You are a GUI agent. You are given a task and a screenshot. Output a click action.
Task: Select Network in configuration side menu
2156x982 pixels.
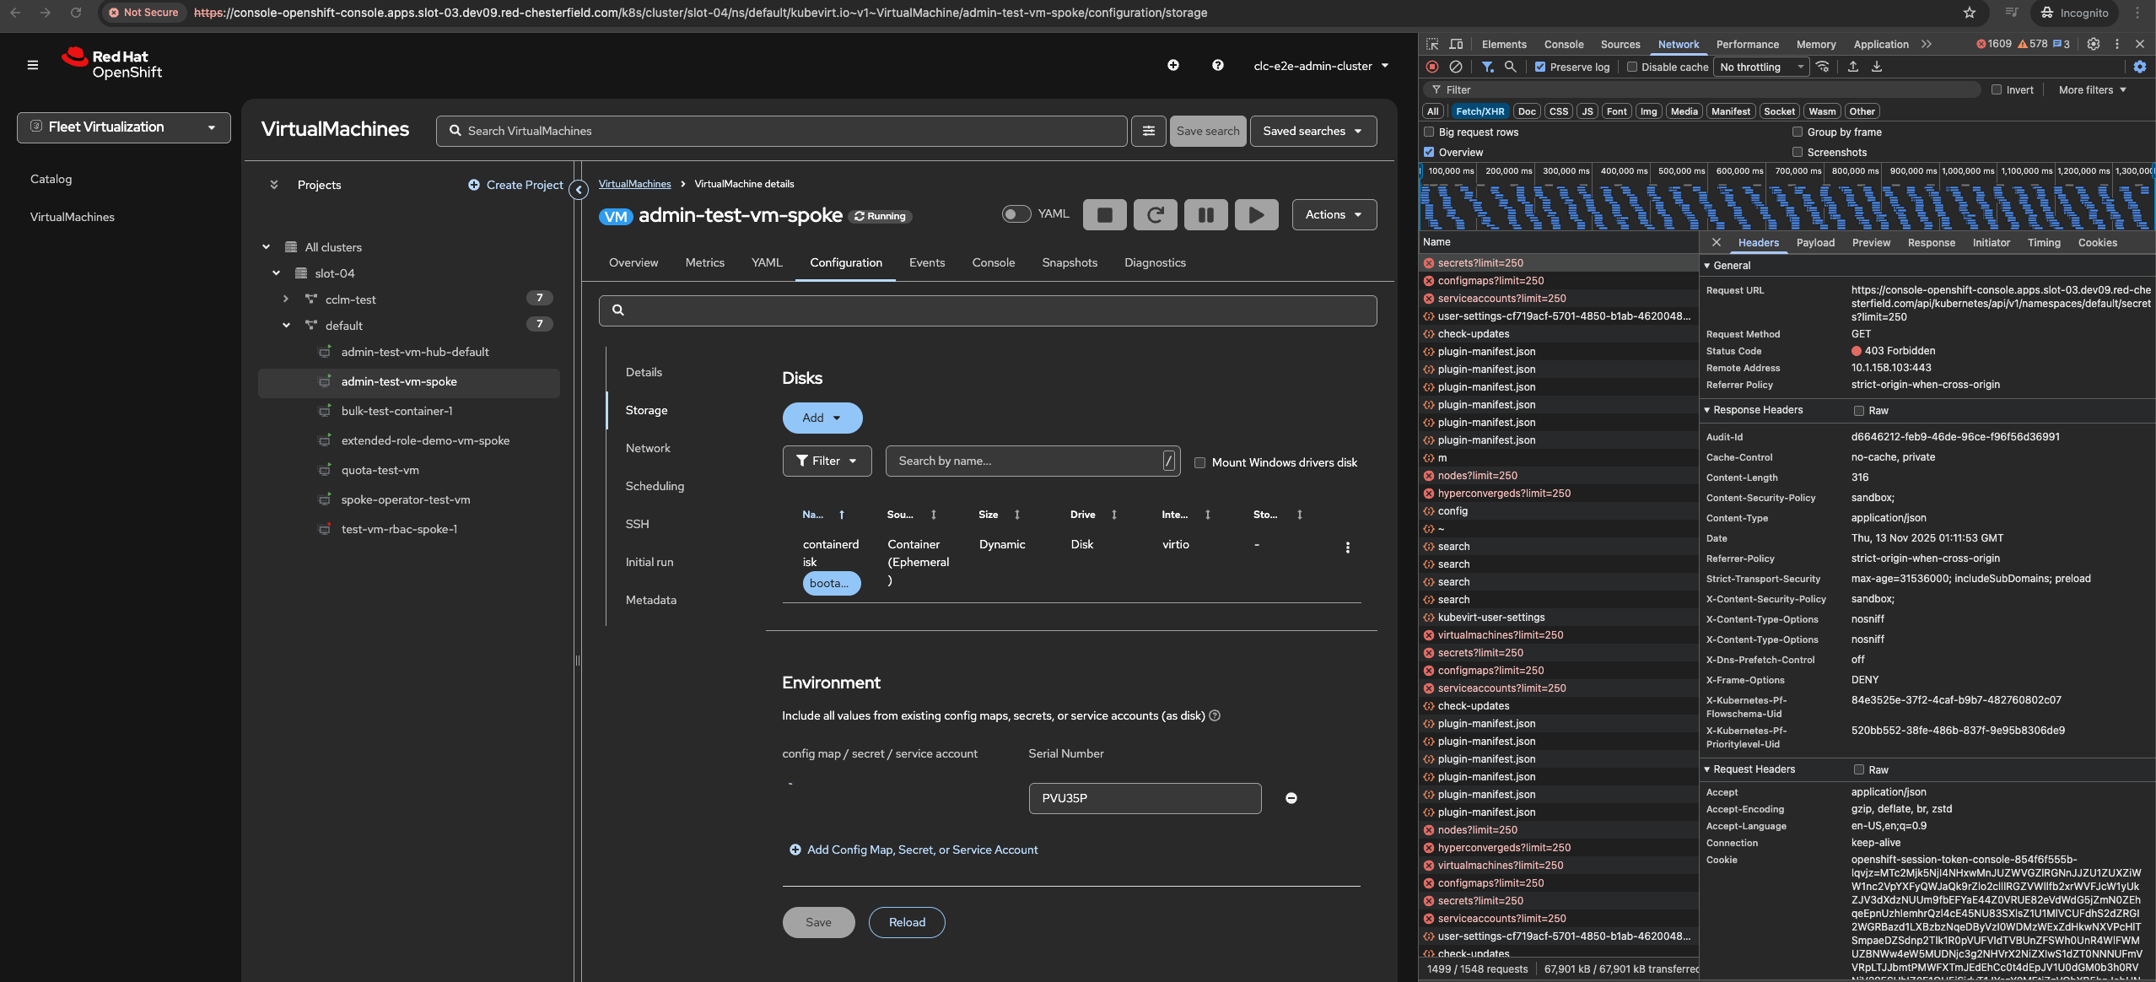pyautogui.click(x=647, y=448)
